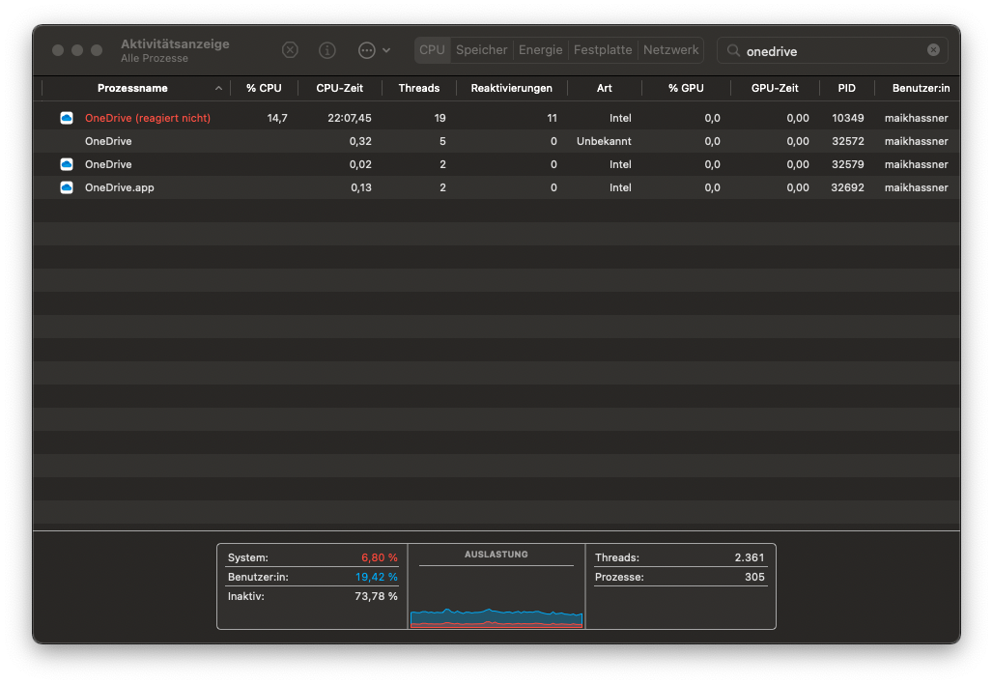This screenshot has width=993, height=684.
Task: Click the OneDrive icon for PID 32579
Action: (x=67, y=164)
